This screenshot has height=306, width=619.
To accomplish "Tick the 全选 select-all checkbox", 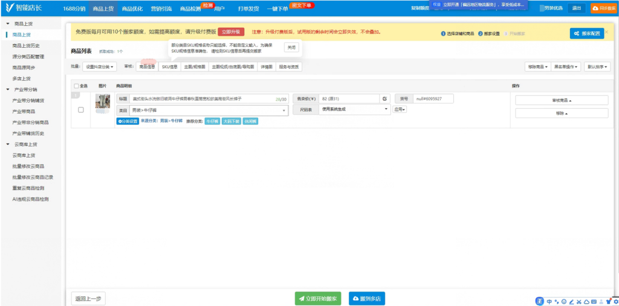I will click(76, 86).
